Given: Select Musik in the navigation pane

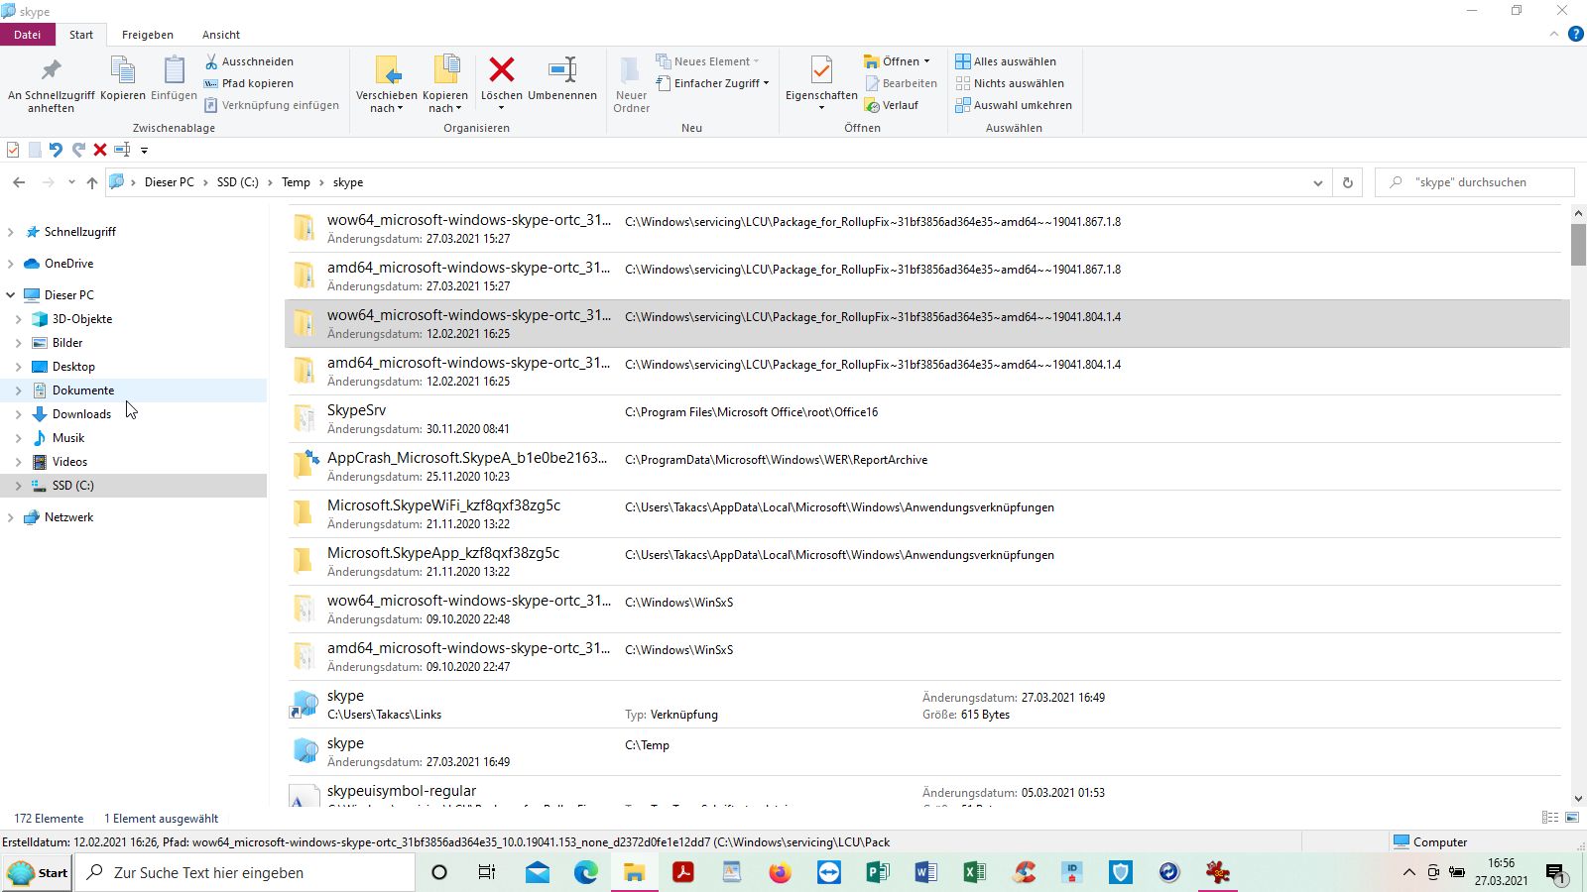Looking at the screenshot, I should point(68,438).
